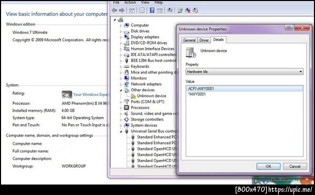Open the Help menu
This screenshot has height=195, width=315.
(x=159, y=3)
